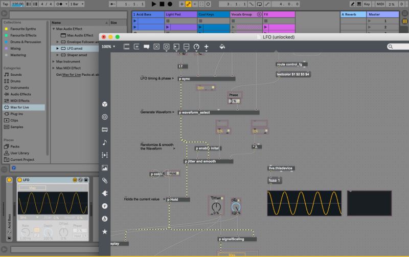Click the Stop button in Live transport

[162, 4]
